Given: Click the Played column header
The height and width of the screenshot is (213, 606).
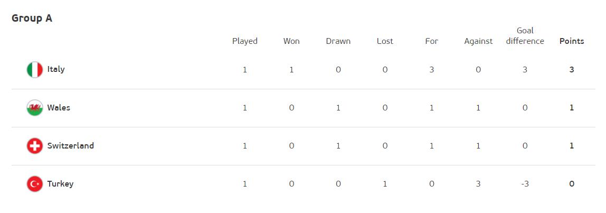Looking at the screenshot, I should [244, 41].
